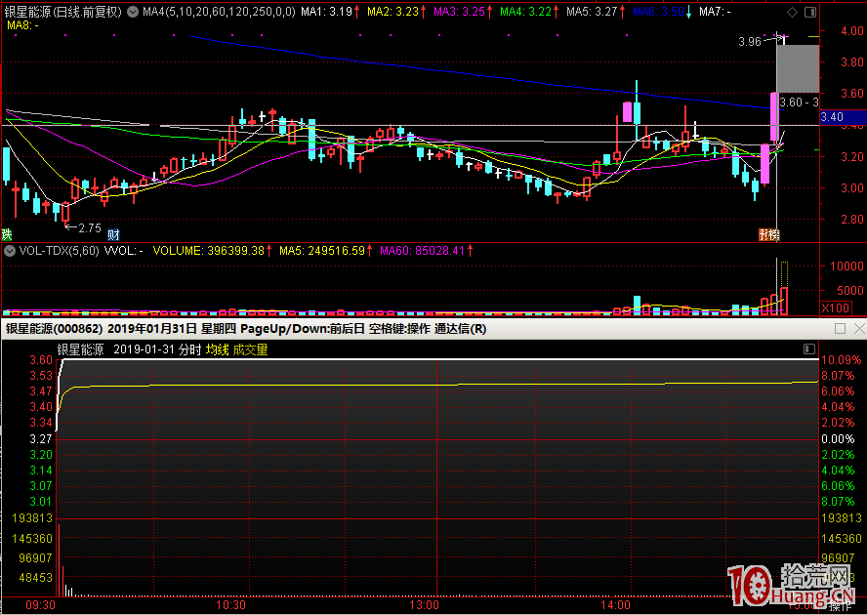Click the X100 volume scale label
Viewport: 867px width, 615px height.
click(x=836, y=307)
